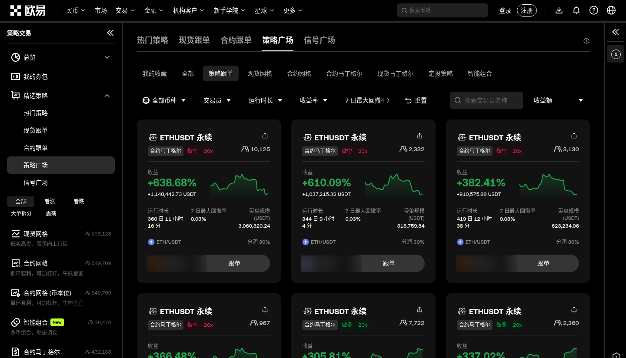Open the help question mark icon
This screenshot has width=626, height=358.
(594, 10)
